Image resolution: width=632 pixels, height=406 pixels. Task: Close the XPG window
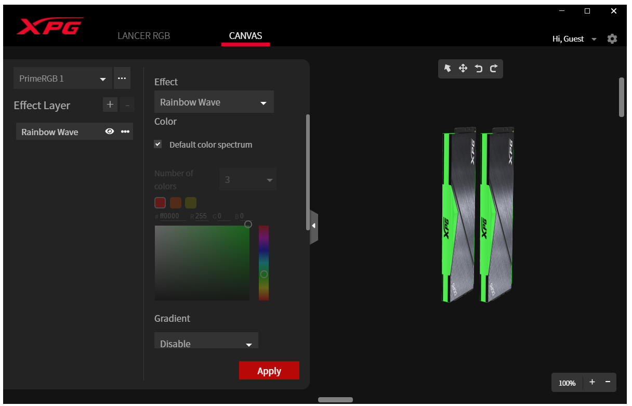614,11
